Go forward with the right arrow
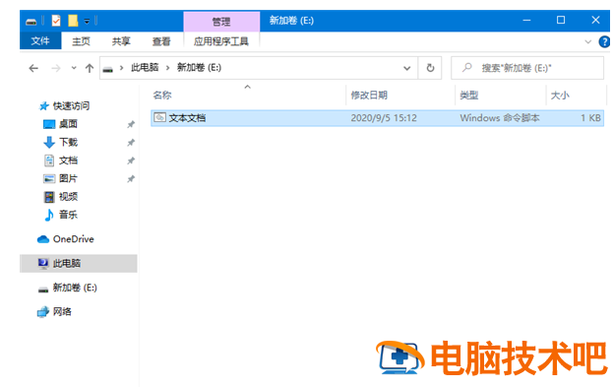614x387 pixels. 56,68
